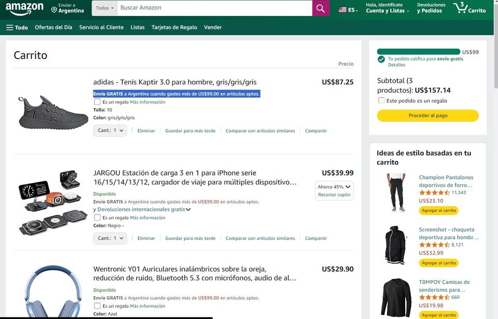
Task: Add Champion Pantalones to cart
Action: 439,210
